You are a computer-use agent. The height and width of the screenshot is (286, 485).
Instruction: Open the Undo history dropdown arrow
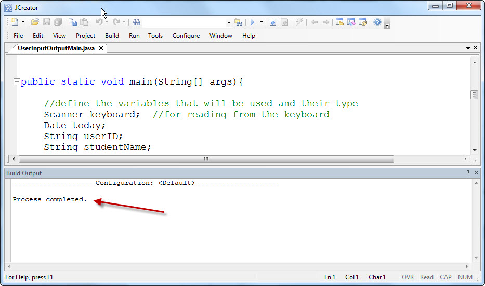107,22
